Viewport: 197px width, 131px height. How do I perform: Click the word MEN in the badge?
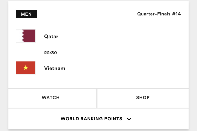point(26,14)
